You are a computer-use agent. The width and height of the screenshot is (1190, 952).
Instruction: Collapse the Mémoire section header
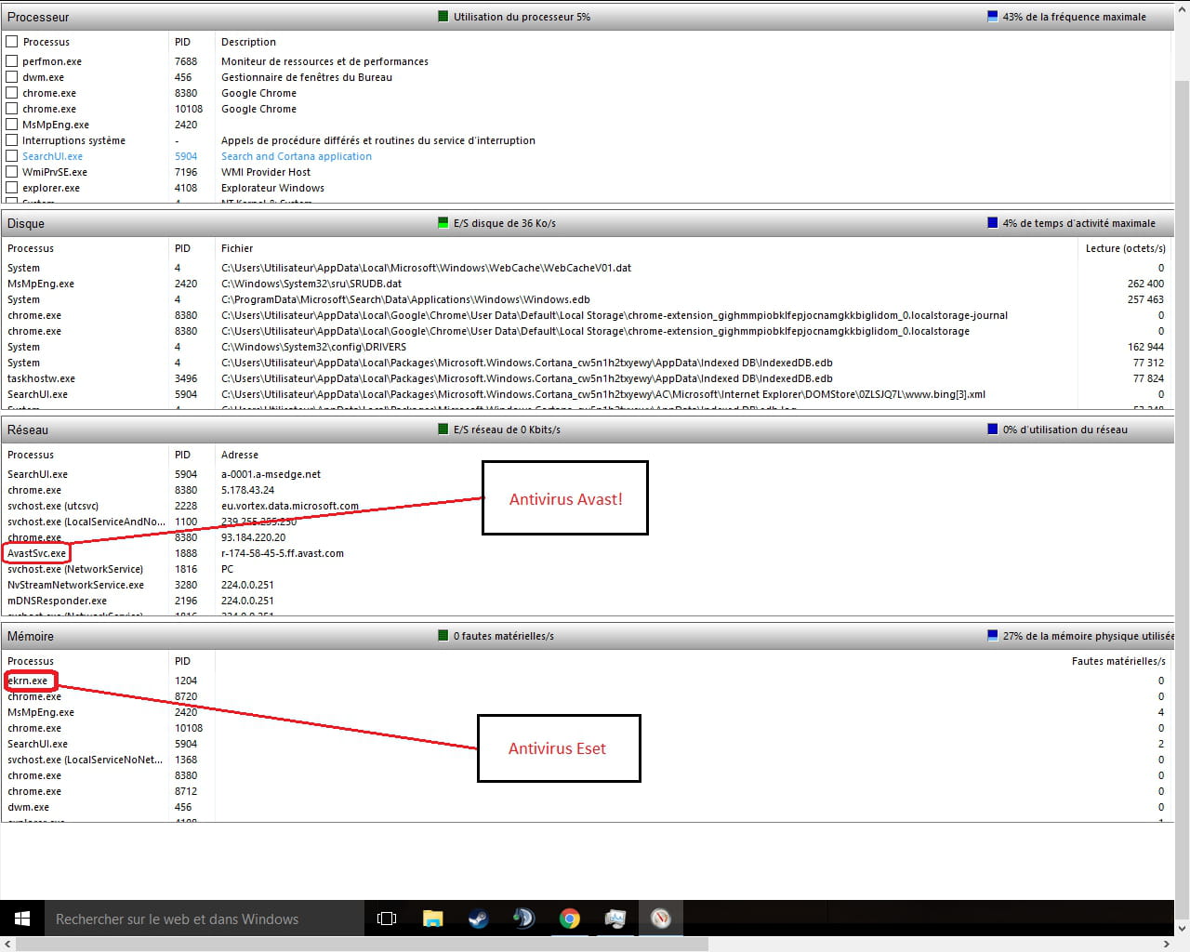click(x=588, y=636)
